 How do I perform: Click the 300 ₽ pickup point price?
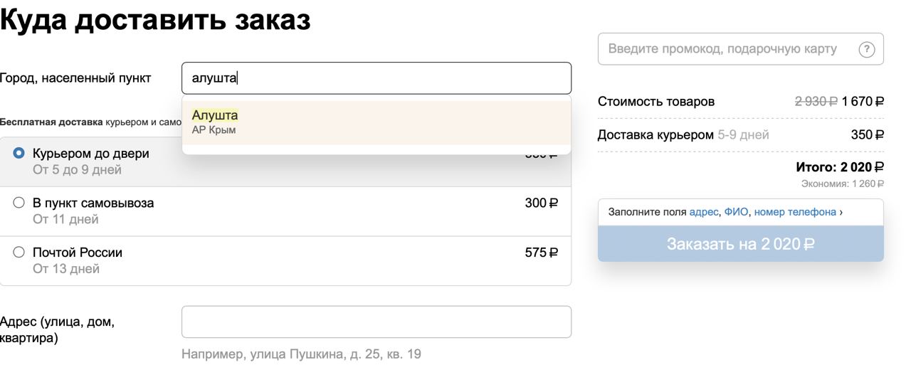(x=542, y=203)
